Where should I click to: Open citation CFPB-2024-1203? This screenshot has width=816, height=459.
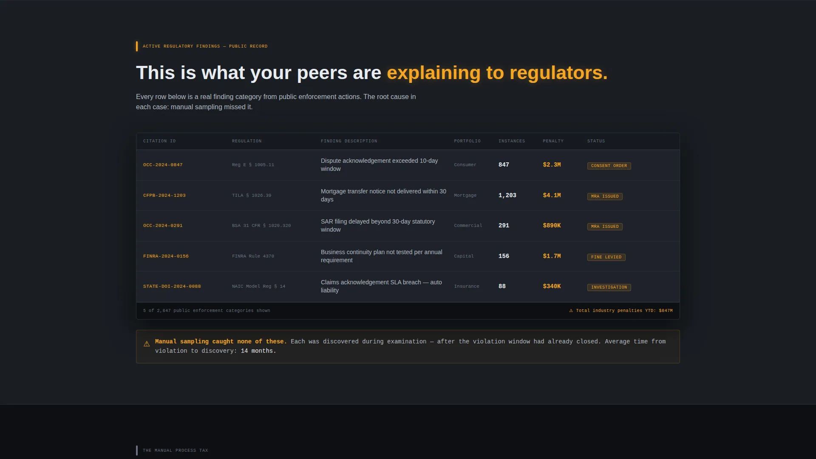164,195
